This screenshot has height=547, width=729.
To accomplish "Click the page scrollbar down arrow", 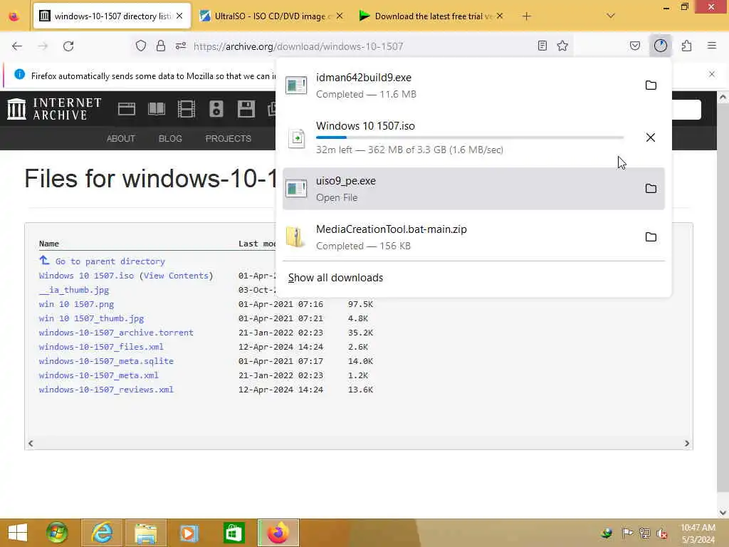I will (x=723, y=512).
